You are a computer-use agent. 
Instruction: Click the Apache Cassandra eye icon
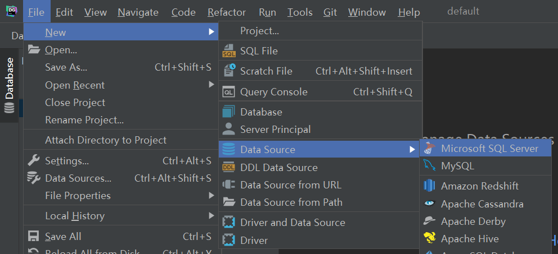430,204
